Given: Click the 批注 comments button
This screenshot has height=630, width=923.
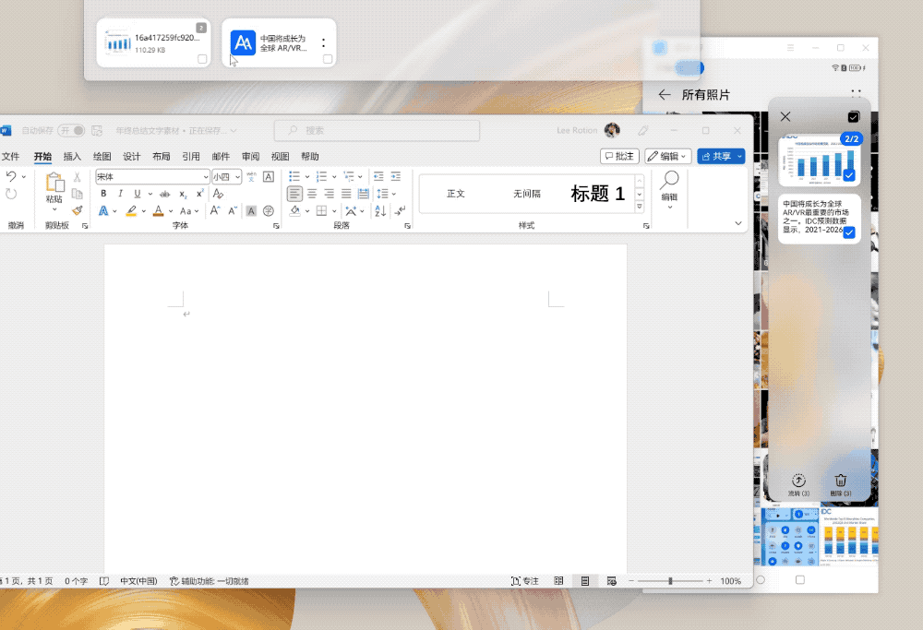Looking at the screenshot, I should coord(619,157).
